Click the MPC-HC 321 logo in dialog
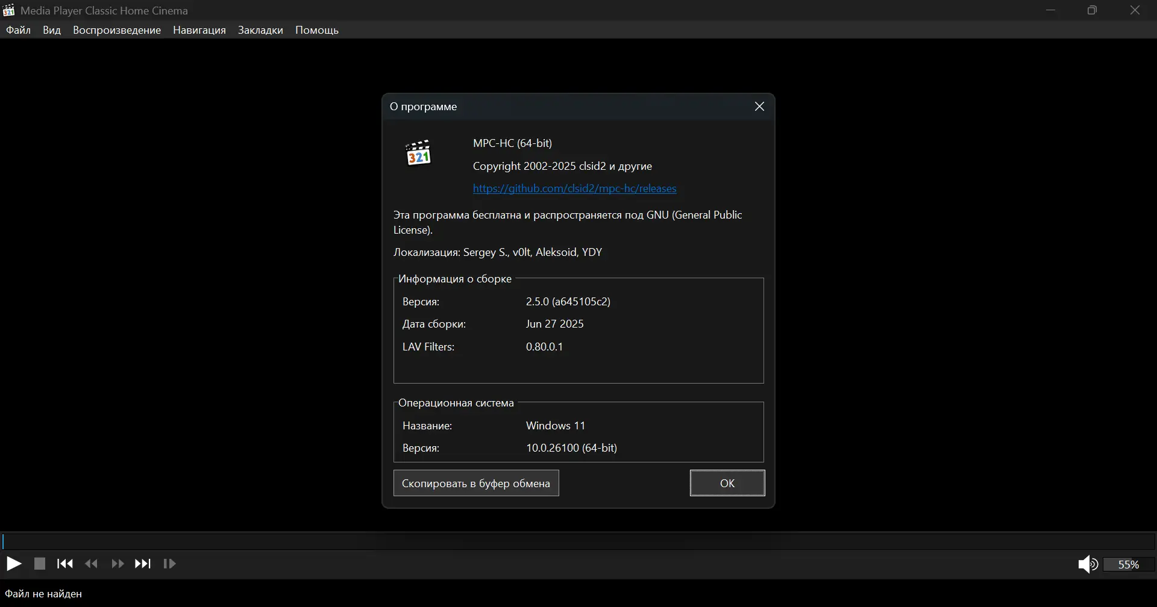The image size is (1157, 607). point(419,153)
